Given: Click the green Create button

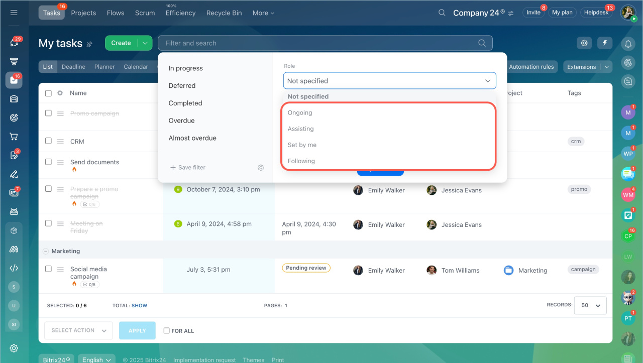Looking at the screenshot, I should tap(121, 43).
